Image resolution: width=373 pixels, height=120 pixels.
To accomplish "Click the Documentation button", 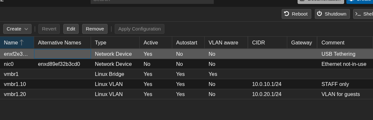I will pyautogui.click(x=321, y=1).
